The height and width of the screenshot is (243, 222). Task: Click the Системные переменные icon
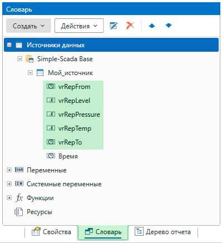point(19,184)
